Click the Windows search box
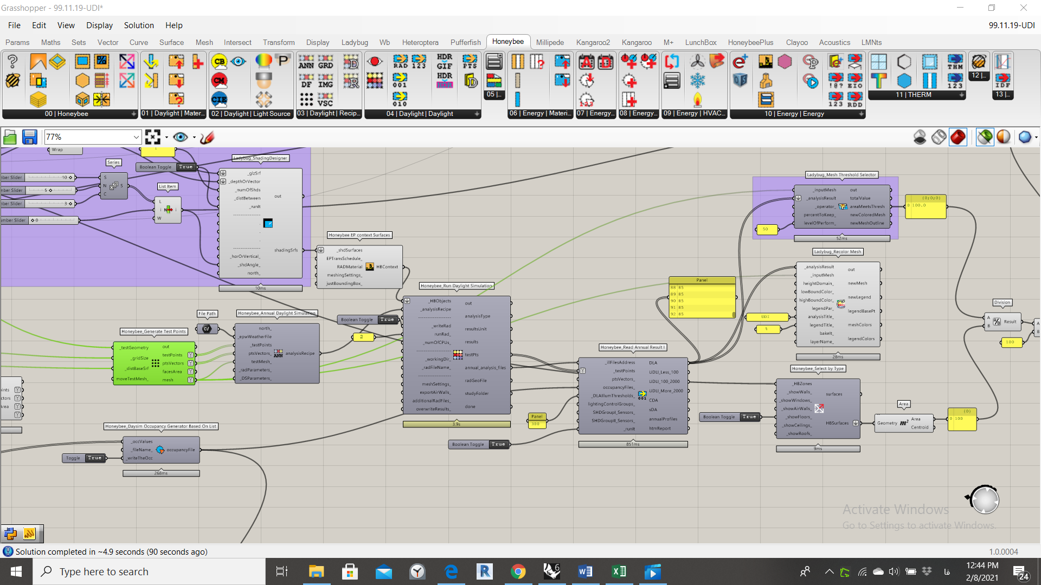Screen dimensions: 1041x585 [x=149, y=571]
